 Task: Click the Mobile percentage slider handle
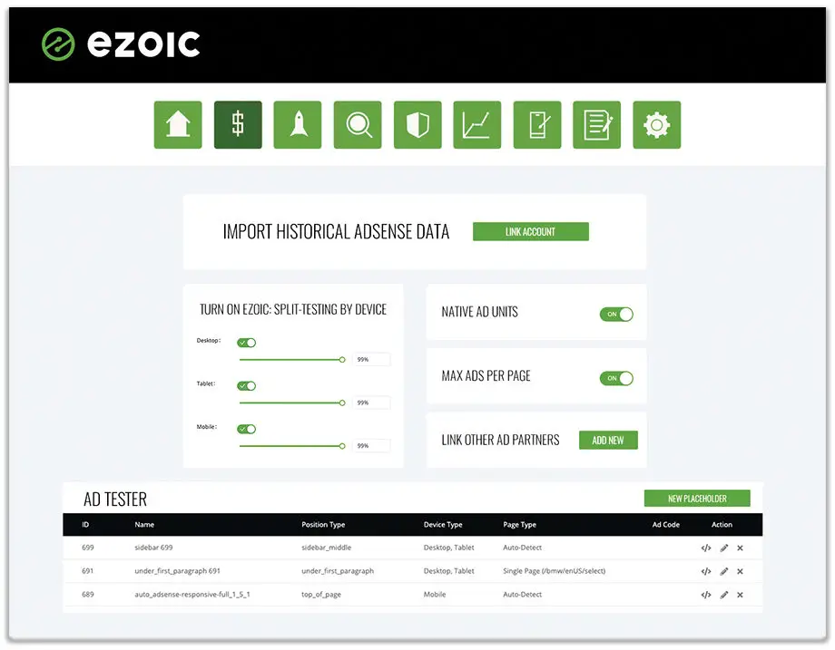(342, 446)
